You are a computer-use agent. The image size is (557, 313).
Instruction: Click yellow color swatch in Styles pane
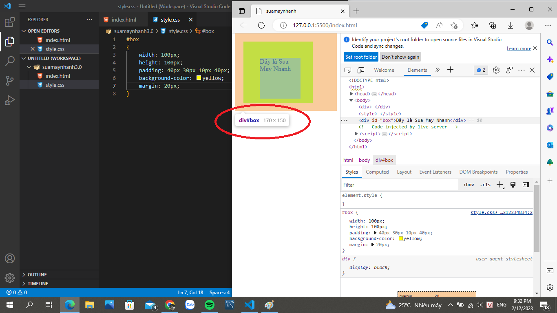(401, 239)
